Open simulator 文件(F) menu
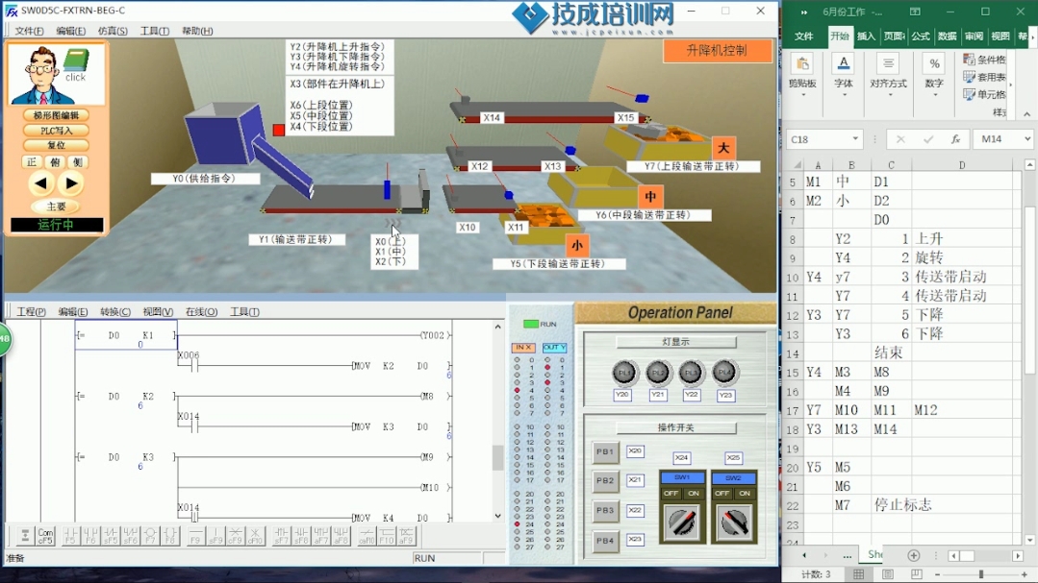Image resolution: width=1038 pixels, height=583 pixels. click(x=29, y=31)
